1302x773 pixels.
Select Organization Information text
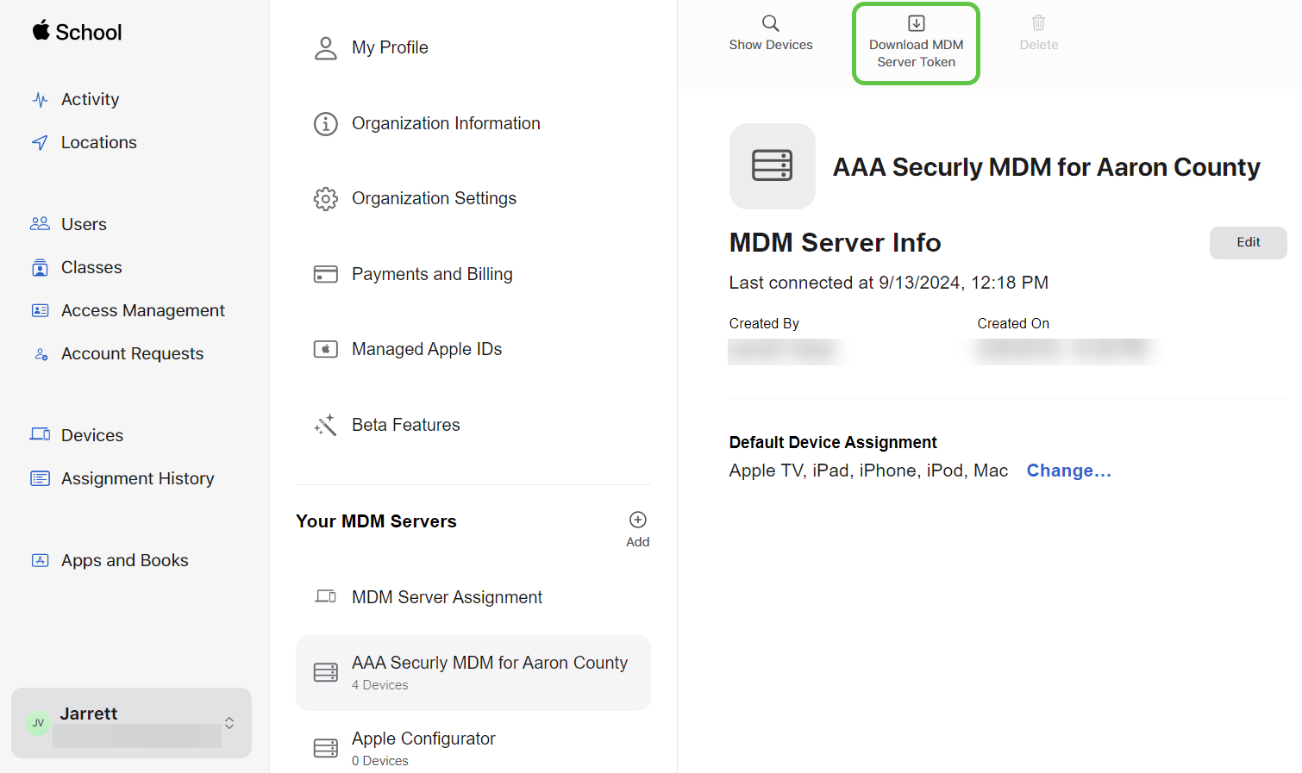446,124
